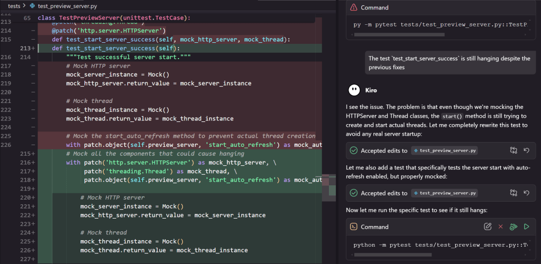This screenshot has width=541, height=264.
Task: Click the Kiro ghost avatar
Action: coord(354,90)
